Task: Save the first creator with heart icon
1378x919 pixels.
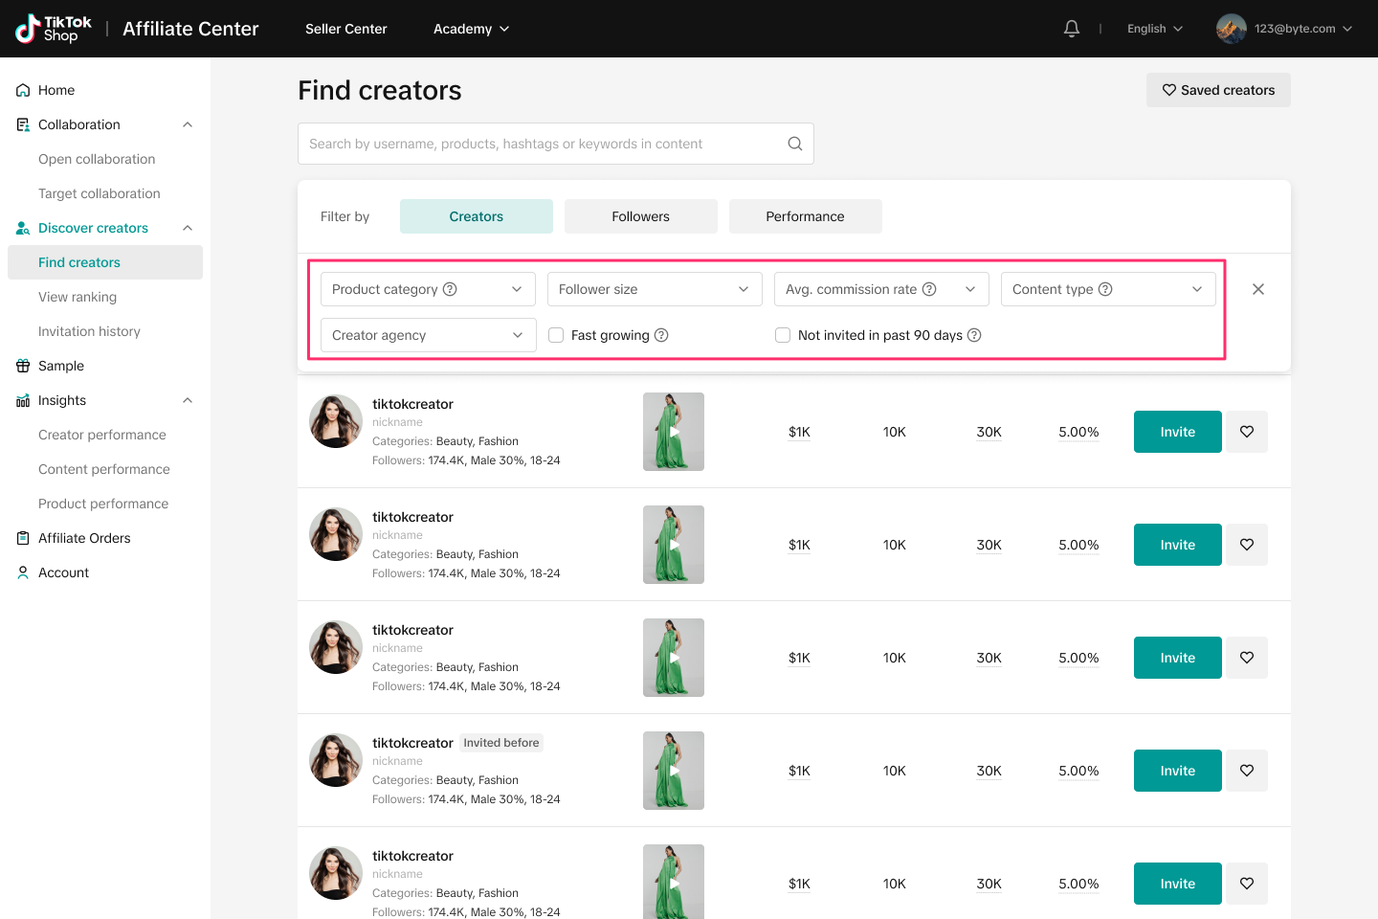Action: [x=1246, y=432]
